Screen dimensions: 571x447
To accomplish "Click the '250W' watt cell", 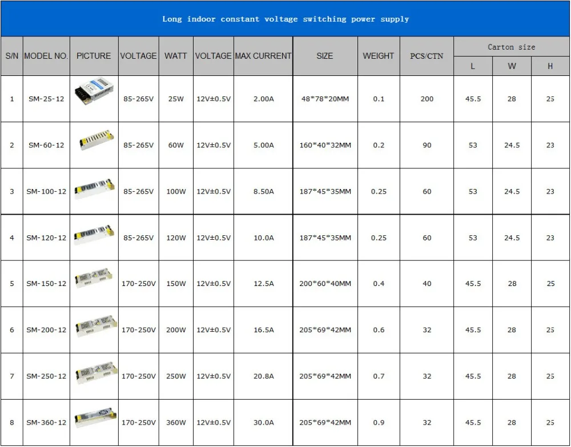I will pos(176,376).
